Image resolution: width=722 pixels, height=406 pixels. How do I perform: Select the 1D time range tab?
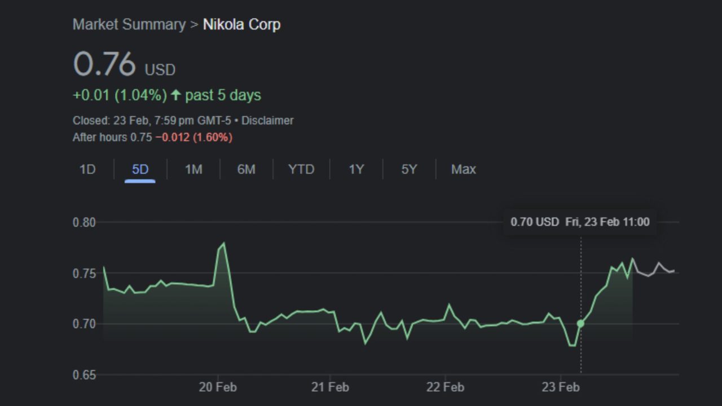[x=87, y=169]
